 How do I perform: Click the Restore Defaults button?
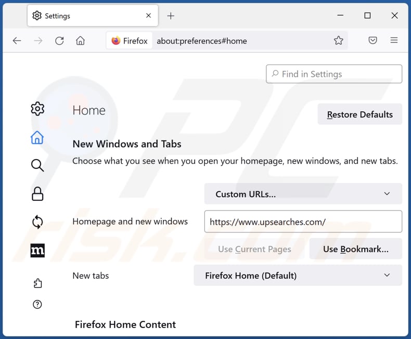click(x=359, y=114)
